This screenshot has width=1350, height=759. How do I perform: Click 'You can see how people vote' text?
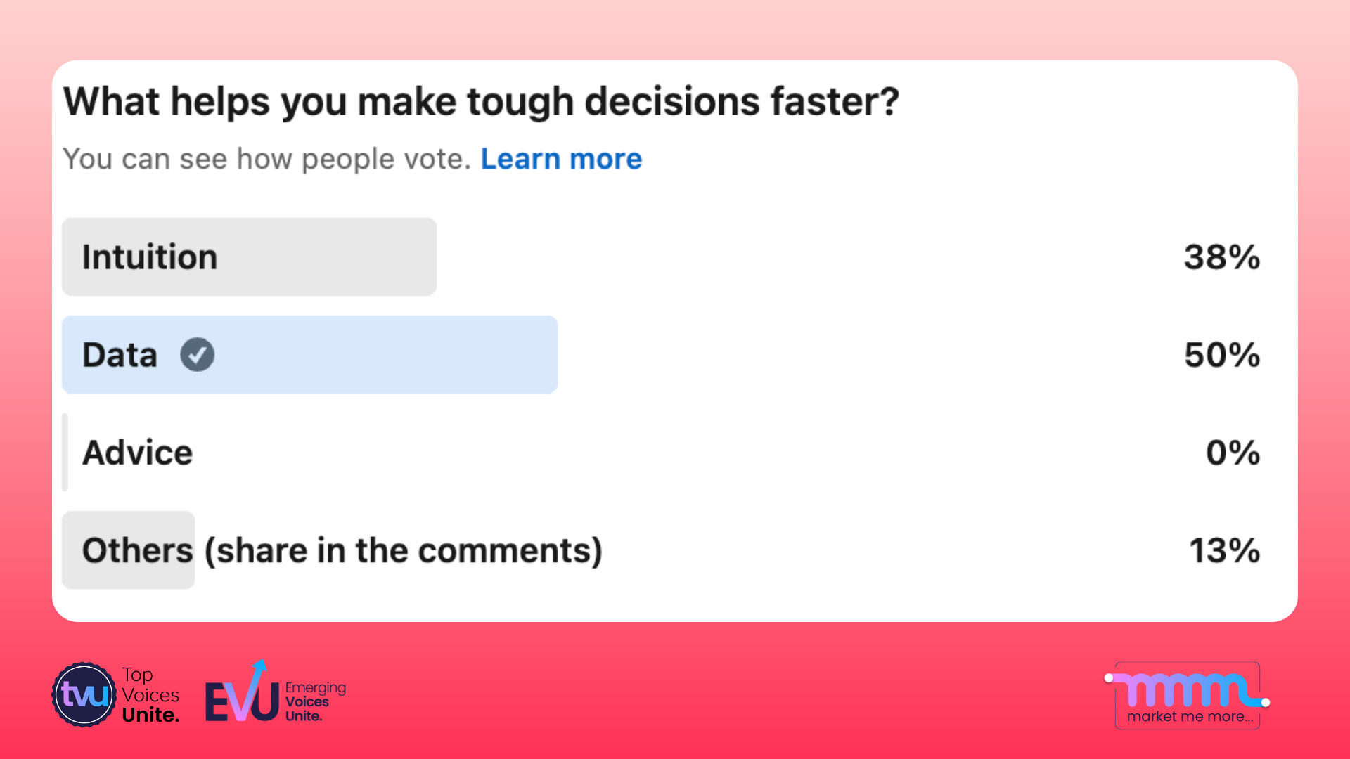[x=266, y=159]
